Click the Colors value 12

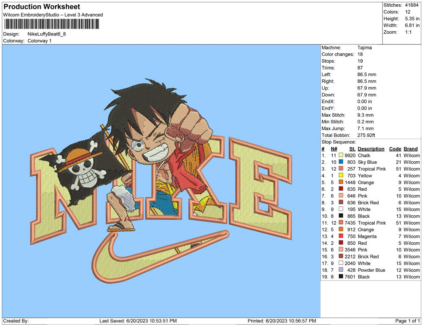pos(408,12)
